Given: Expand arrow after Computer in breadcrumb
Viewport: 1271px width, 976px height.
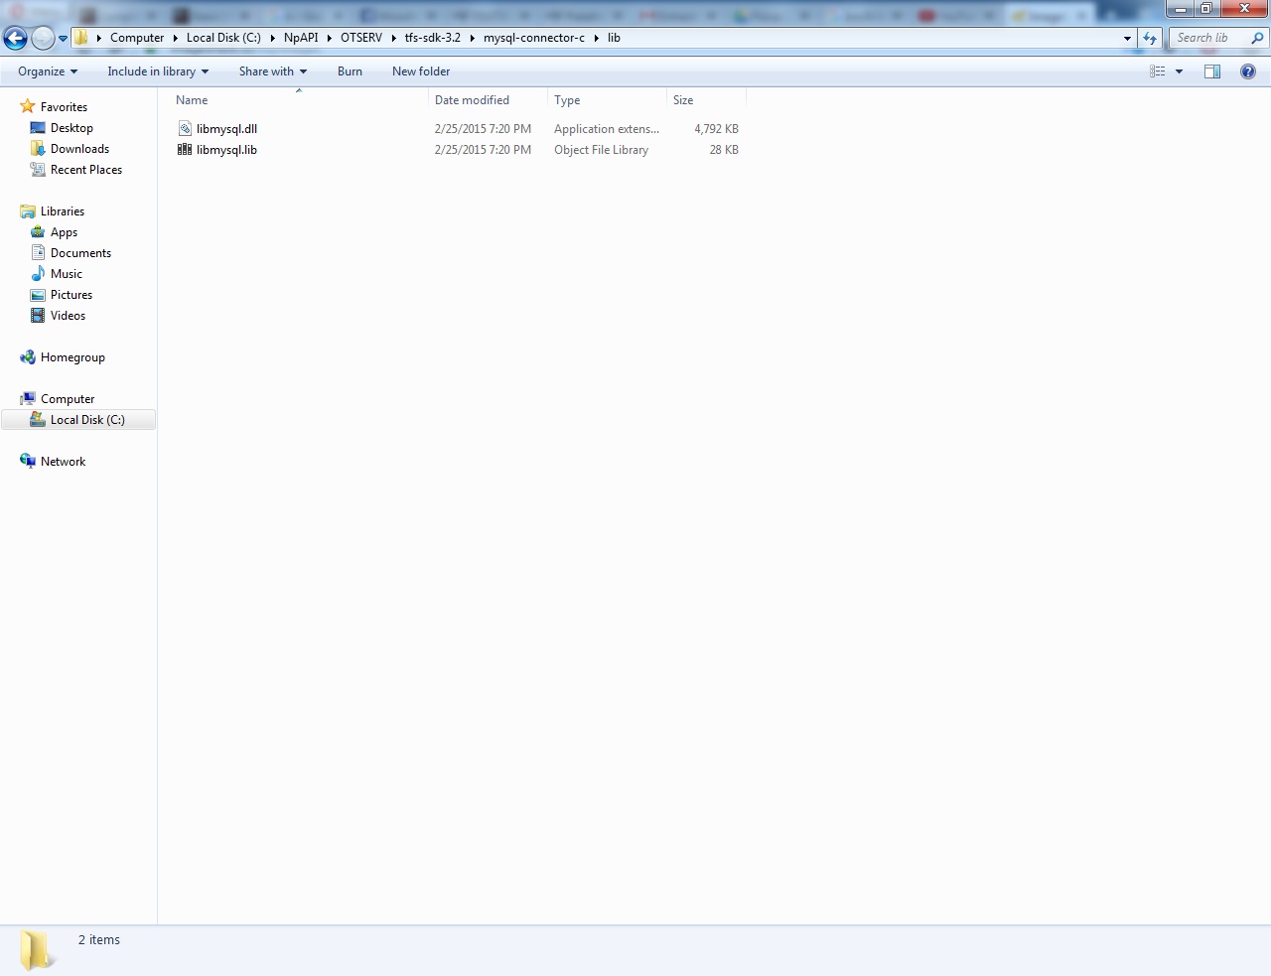Looking at the screenshot, I should click(x=175, y=38).
